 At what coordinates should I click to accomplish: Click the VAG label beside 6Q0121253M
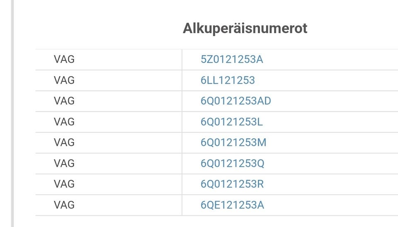[64, 143]
